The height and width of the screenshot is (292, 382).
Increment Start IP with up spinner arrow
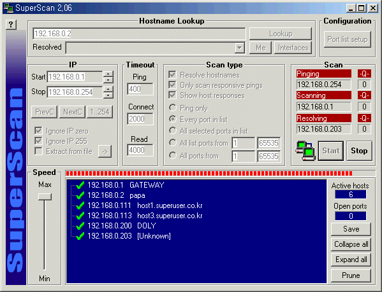click(108, 74)
